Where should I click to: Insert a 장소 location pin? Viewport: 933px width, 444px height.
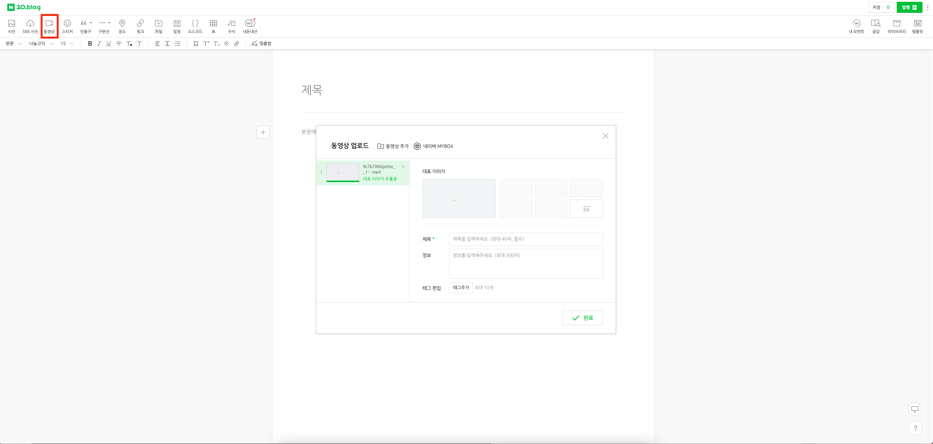click(x=122, y=26)
